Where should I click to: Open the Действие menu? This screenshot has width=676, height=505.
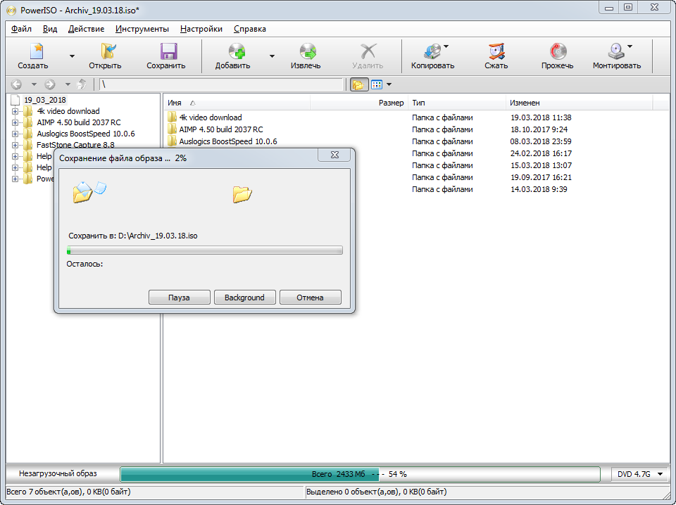[x=86, y=29]
